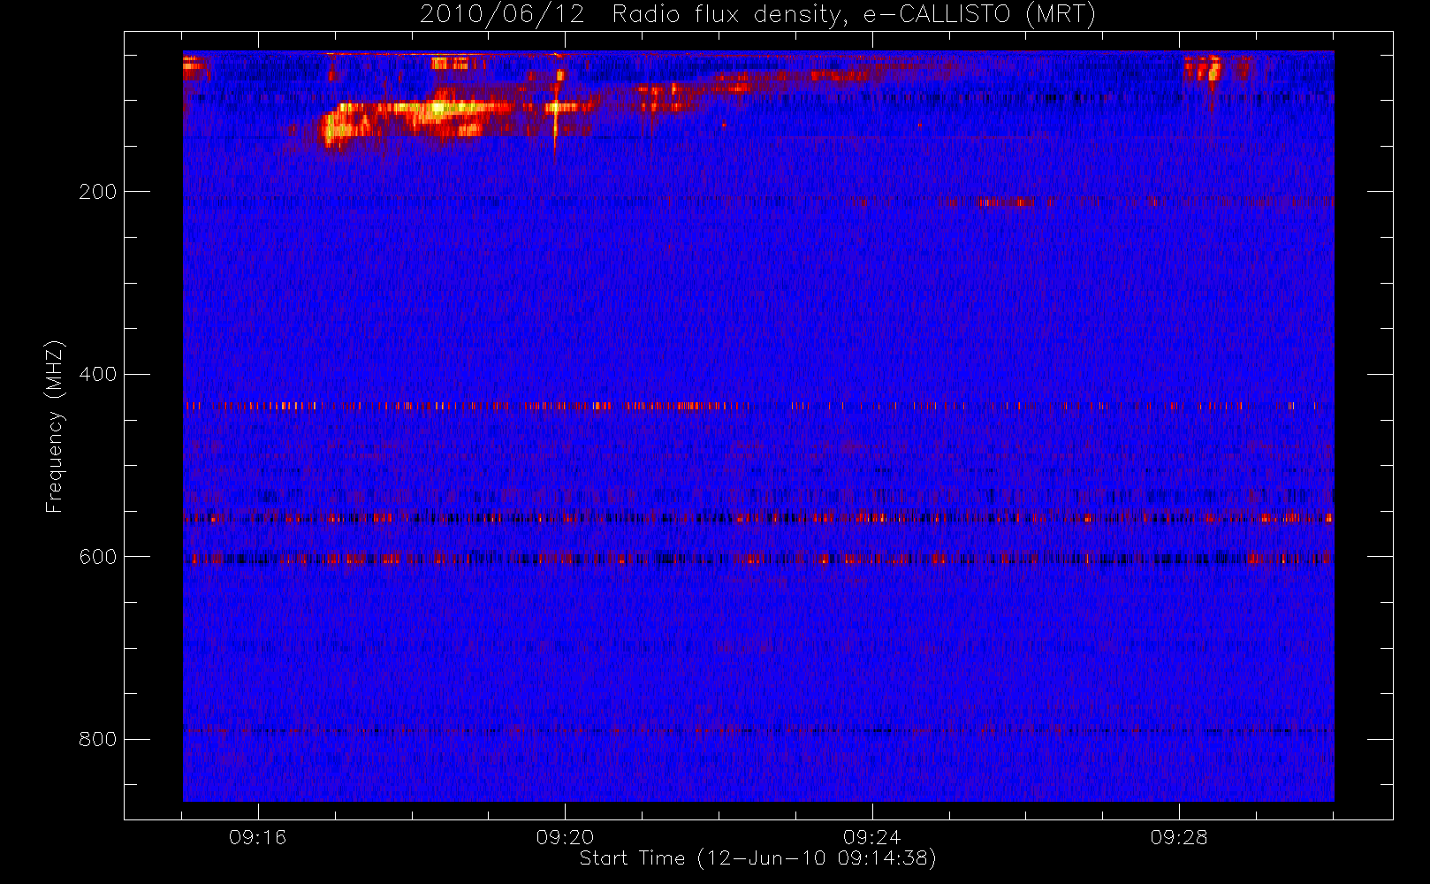Click the 09:24 time tick label
The image size is (1430, 884).
(x=871, y=837)
